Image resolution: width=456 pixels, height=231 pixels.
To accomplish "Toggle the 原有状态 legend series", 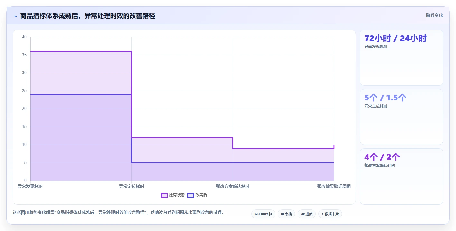I will [x=173, y=195].
